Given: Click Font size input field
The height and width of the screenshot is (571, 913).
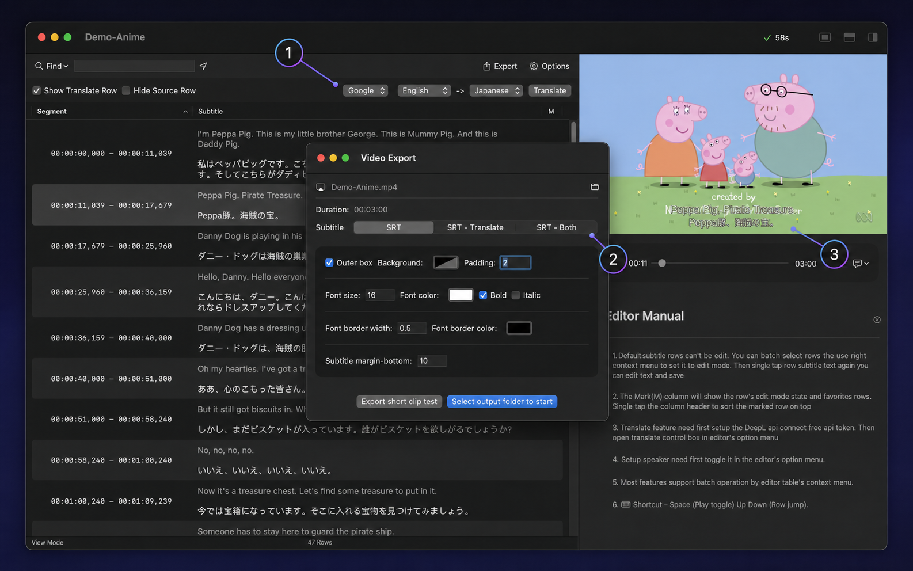Looking at the screenshot, I should click(x=380, y=295).
